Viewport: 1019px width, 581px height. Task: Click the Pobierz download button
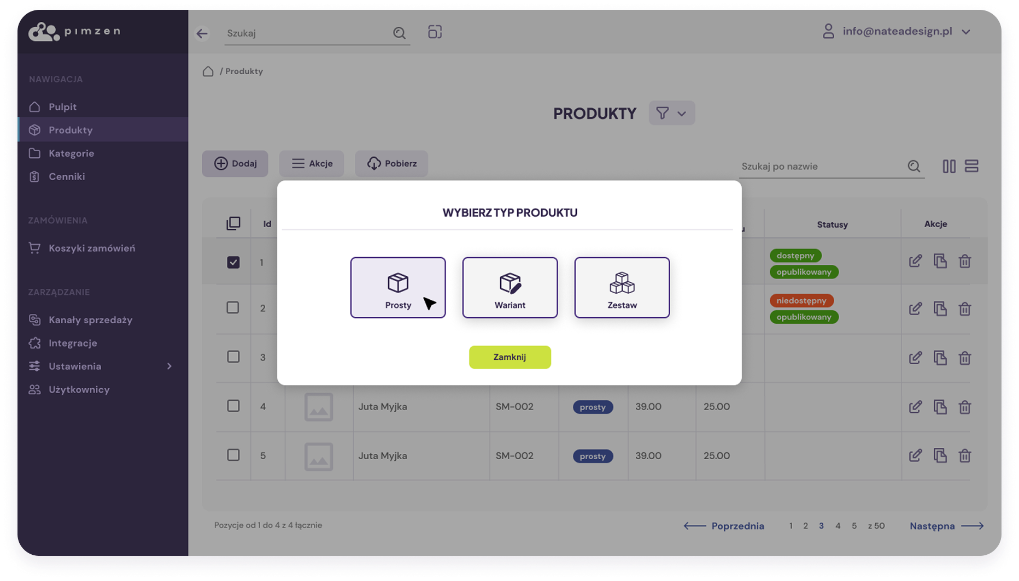click(x=391, y=163)
